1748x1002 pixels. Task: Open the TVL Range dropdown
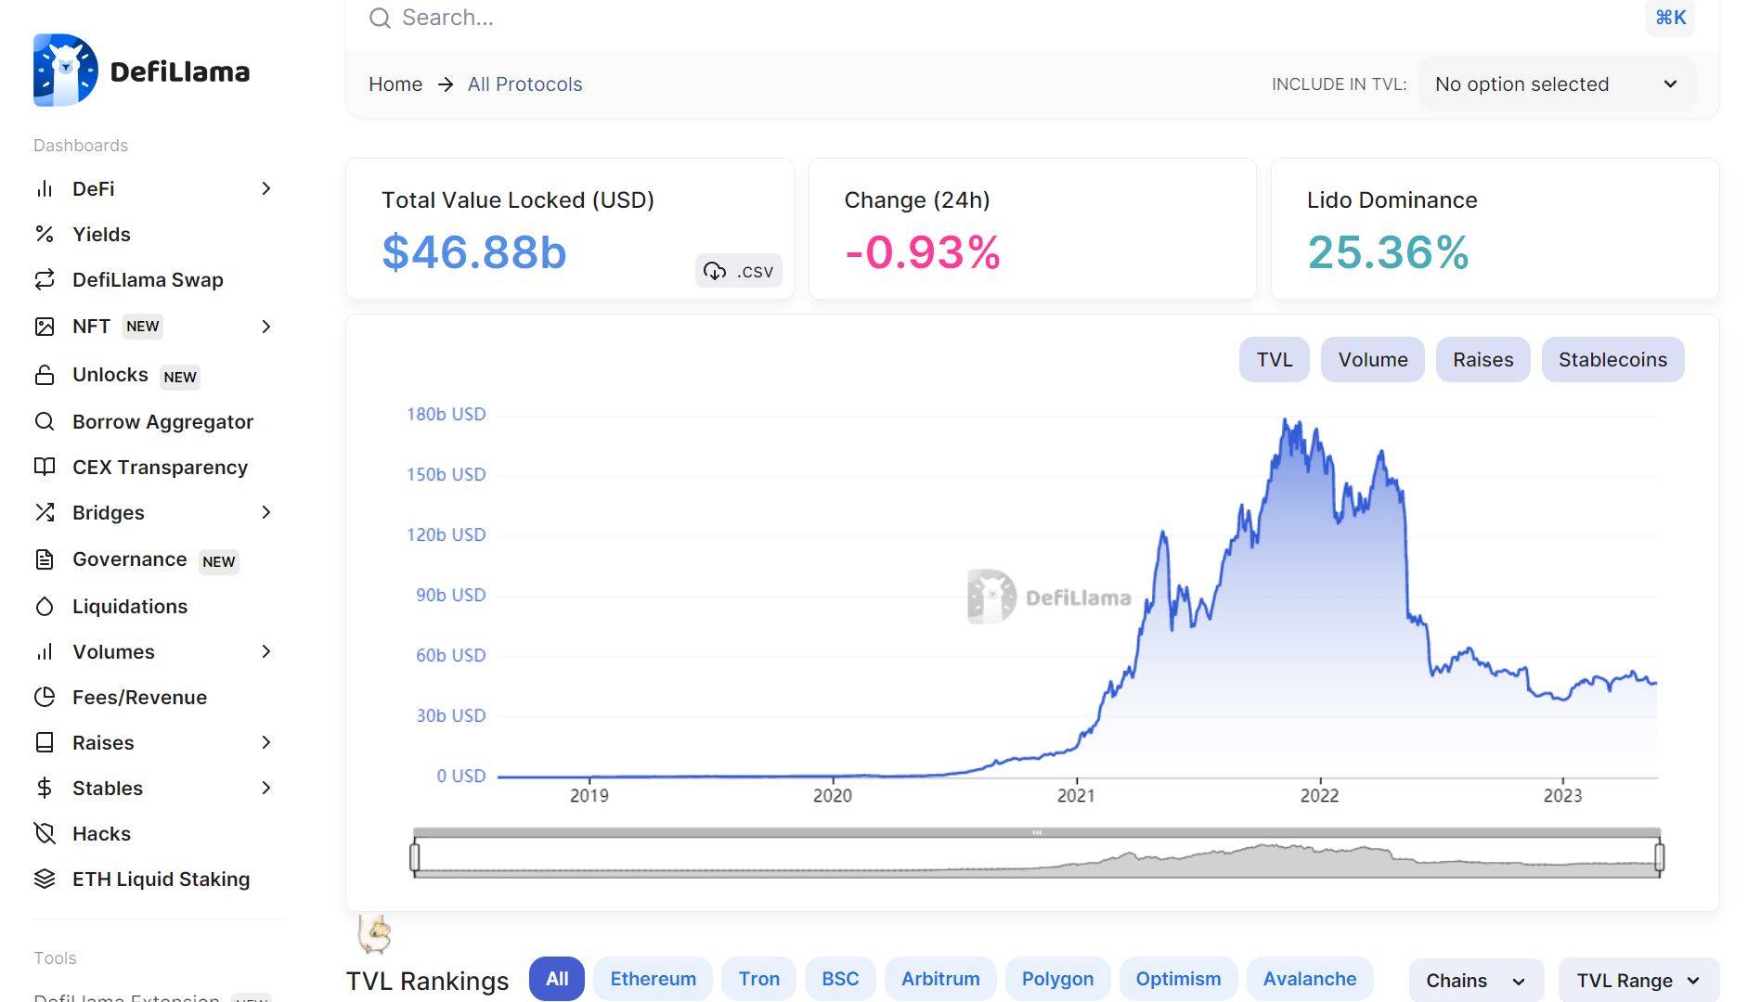pyautogui.click(x=1638, y=981)
